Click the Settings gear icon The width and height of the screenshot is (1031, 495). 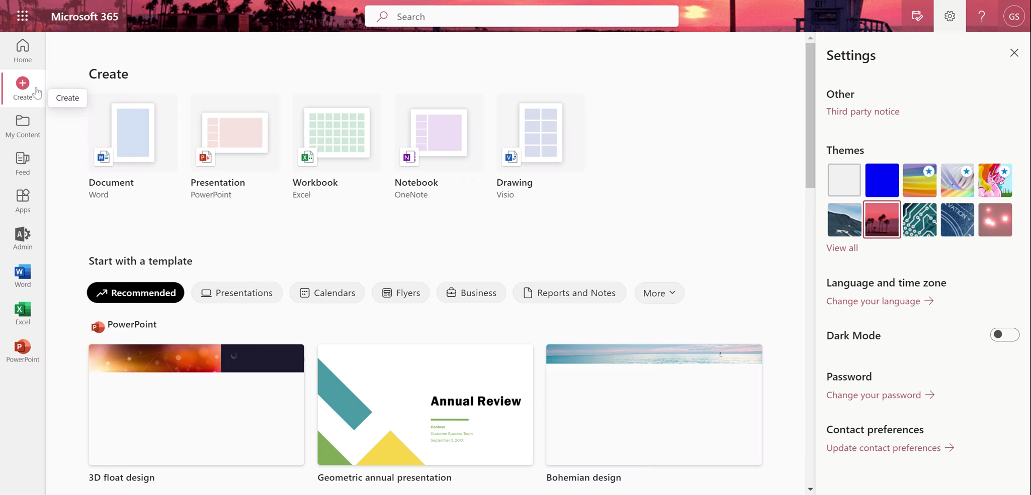click(950, 16)
